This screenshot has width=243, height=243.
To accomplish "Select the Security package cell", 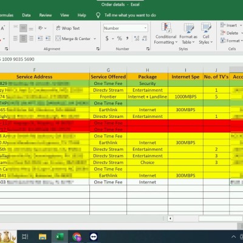I will pos(148,83).
